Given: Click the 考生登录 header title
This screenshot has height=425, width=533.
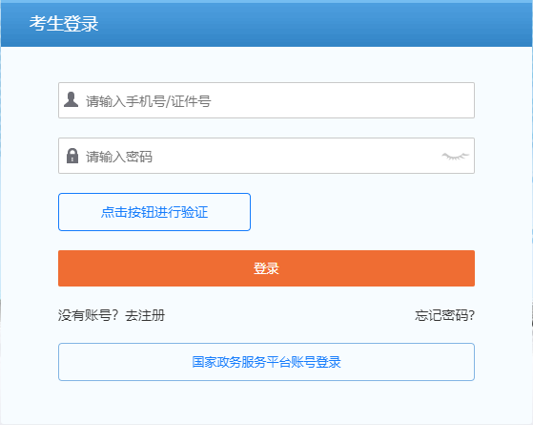Looking at the screenshot, I should (64, 24).
